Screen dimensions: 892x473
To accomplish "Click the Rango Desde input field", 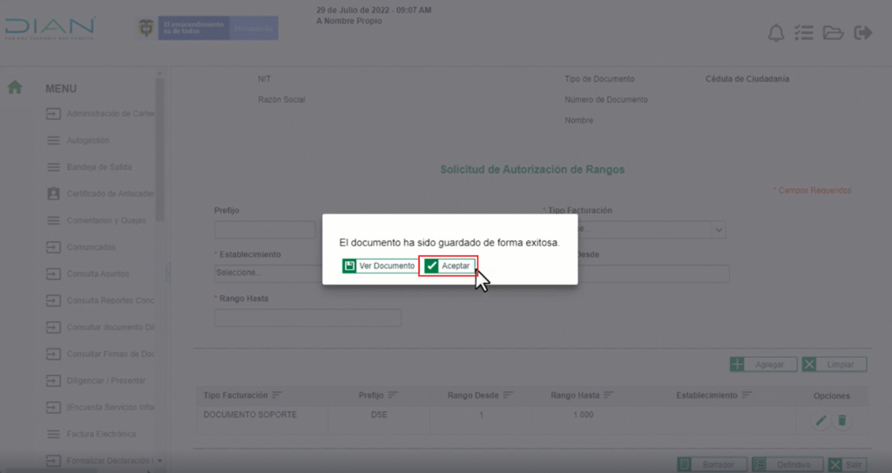I will tap(653, 274).
